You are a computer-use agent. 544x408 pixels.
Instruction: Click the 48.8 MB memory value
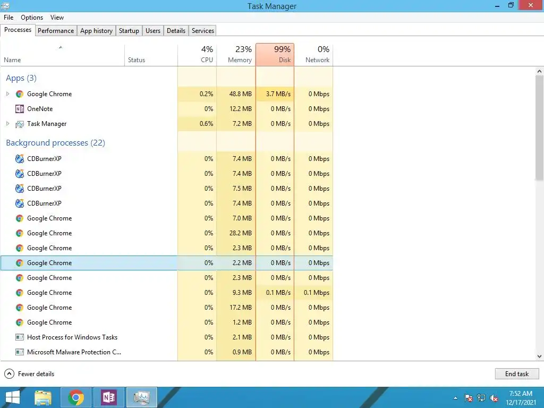coord(241,94)
